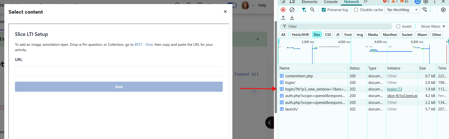Activate inspect element picker
This screenshot has height=139, width=449.
(x=283, y=2)
